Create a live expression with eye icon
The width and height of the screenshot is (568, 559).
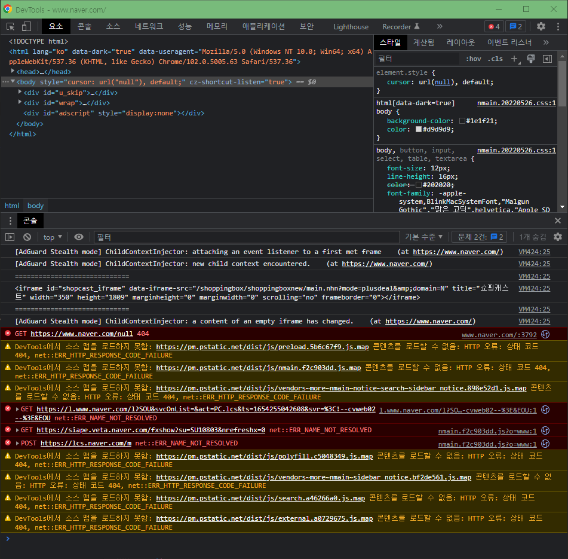(x=79, y=237)
